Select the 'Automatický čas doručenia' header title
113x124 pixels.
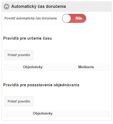click(39, 7)
